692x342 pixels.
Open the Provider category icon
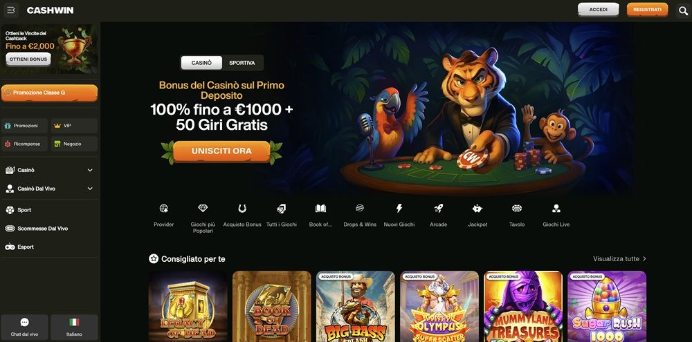(x=164, y=209)
